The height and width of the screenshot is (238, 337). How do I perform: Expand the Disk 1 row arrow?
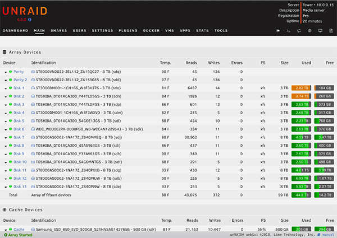click(x=6, y=88)
